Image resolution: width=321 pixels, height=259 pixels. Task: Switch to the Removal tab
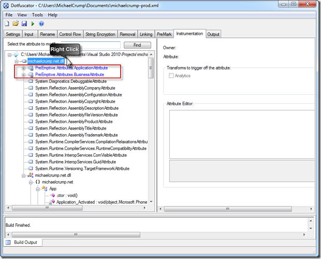[127, 34]
